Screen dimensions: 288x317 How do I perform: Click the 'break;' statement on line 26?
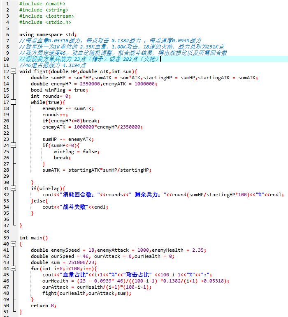[x=62, y=158]
